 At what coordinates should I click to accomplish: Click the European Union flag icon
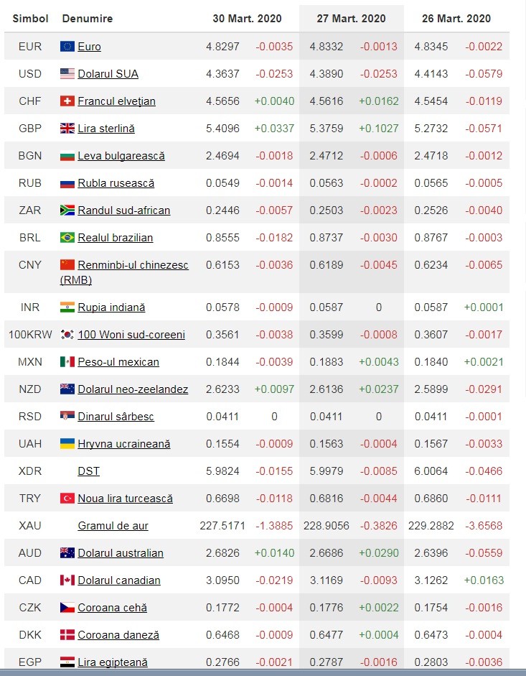pos(67,46)
